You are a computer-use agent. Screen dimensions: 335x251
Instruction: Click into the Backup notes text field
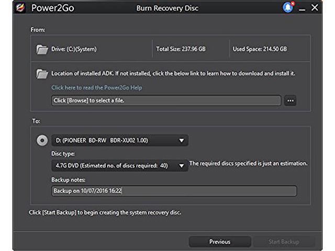[174, 191]
